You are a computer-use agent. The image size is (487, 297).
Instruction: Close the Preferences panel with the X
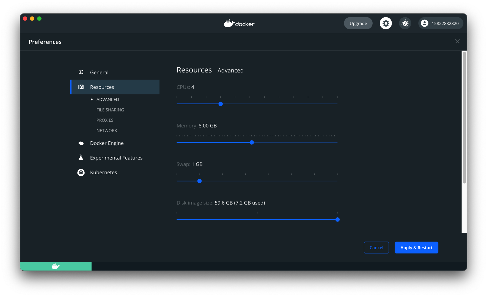[457, 41]
